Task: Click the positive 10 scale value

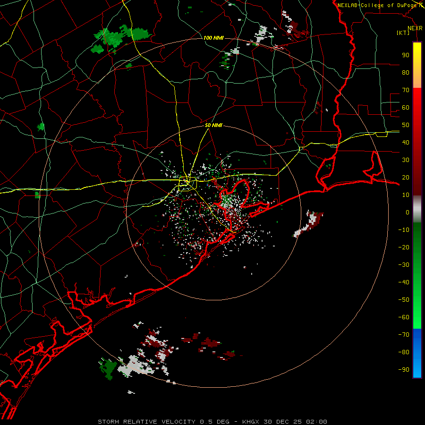Action: (x=406, y=195)
